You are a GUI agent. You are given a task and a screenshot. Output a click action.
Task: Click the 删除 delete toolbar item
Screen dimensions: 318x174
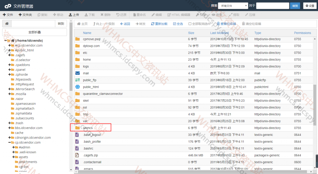(106, 15)
